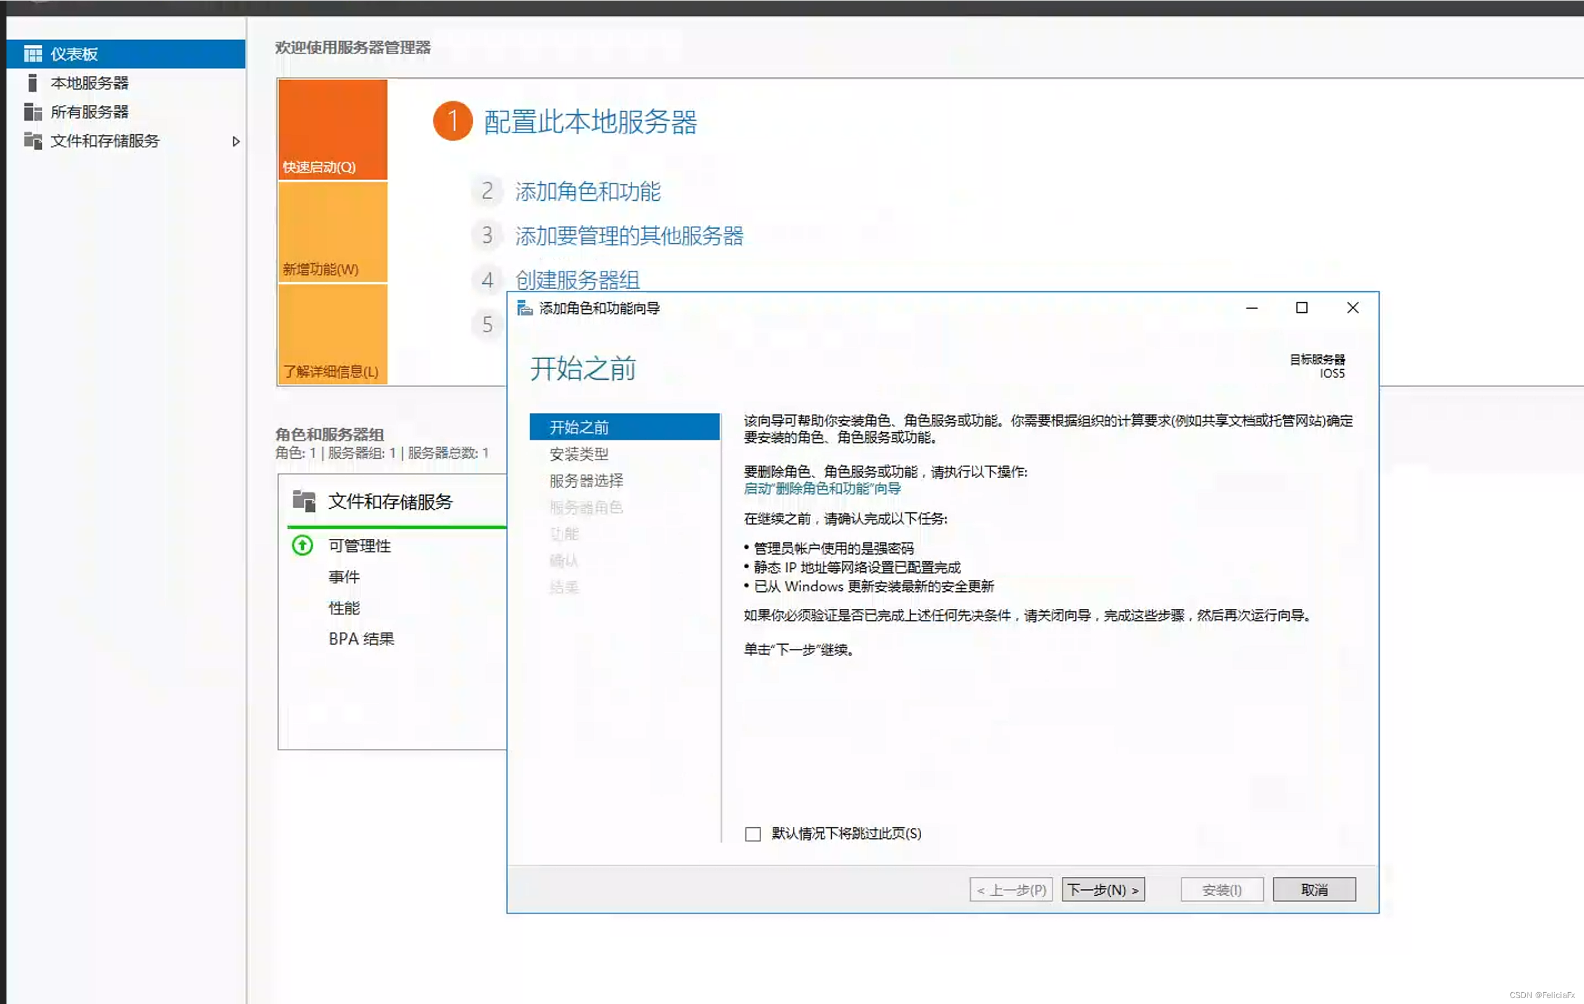1584x1004 pixels.
Task: Select the 了解详细信息(L) tile
Action: click(333, 334)
